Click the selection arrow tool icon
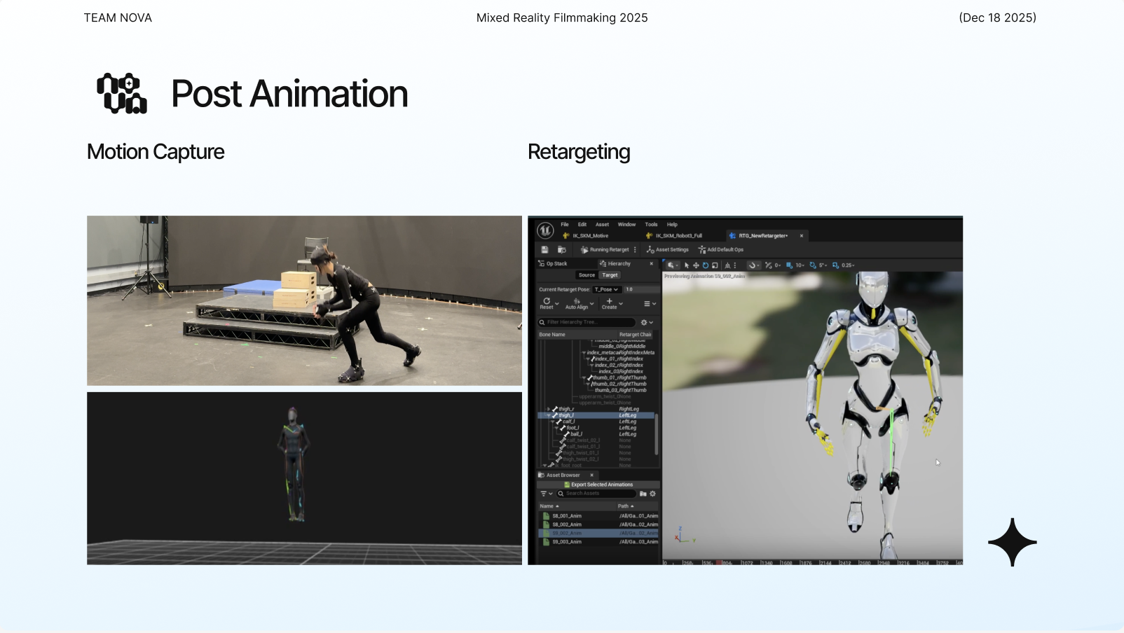This screenshot has height=633, width=1124. coord(687,265)
